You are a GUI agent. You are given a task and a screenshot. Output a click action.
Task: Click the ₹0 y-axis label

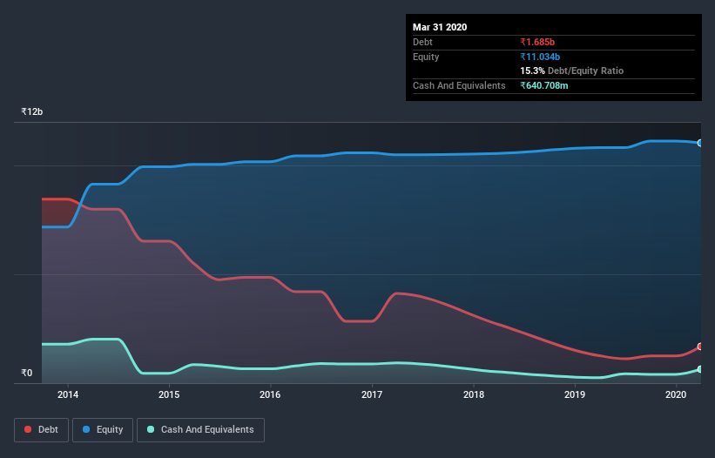[x=27, y=373]
